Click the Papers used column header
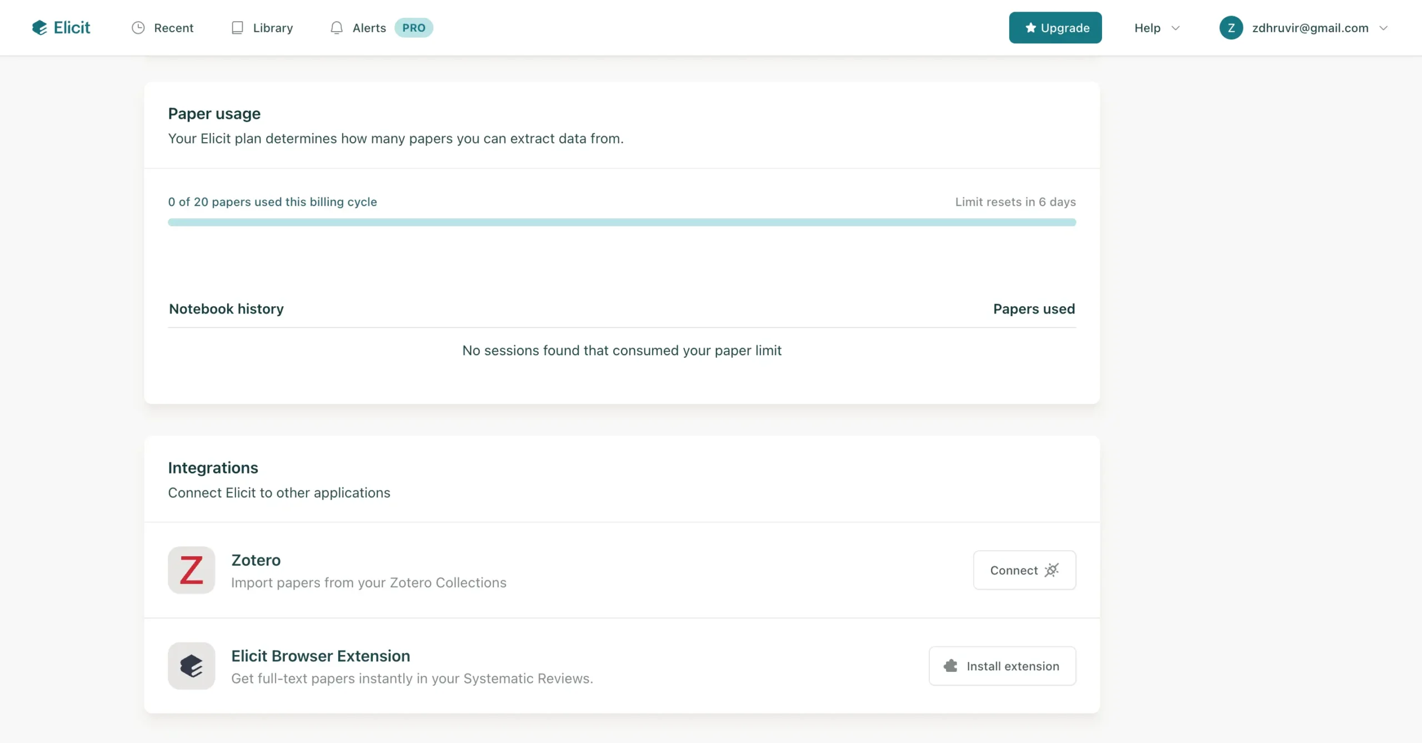Screen dimensions: 1422x743 (1034, 309)
